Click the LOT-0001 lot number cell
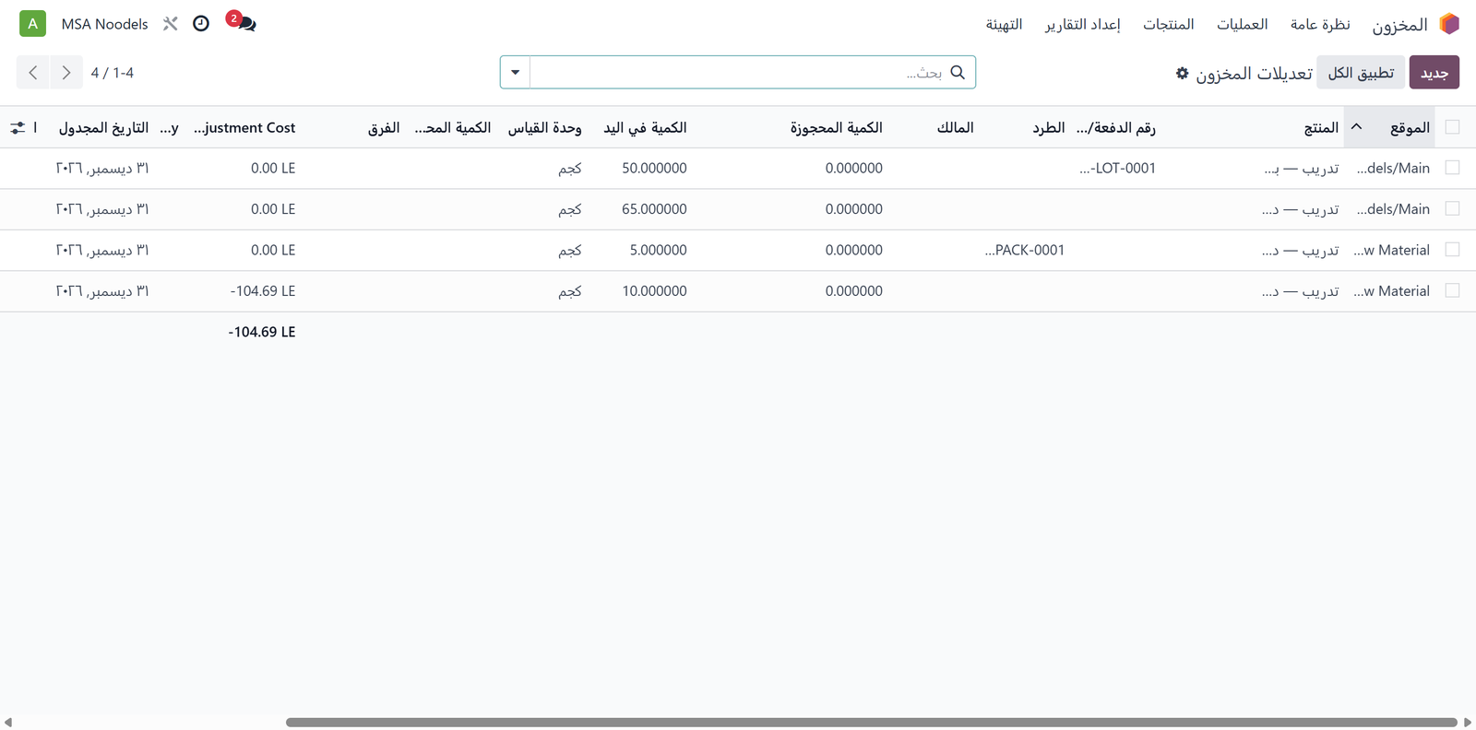The image size is (1476, 730). (1117, 168)
